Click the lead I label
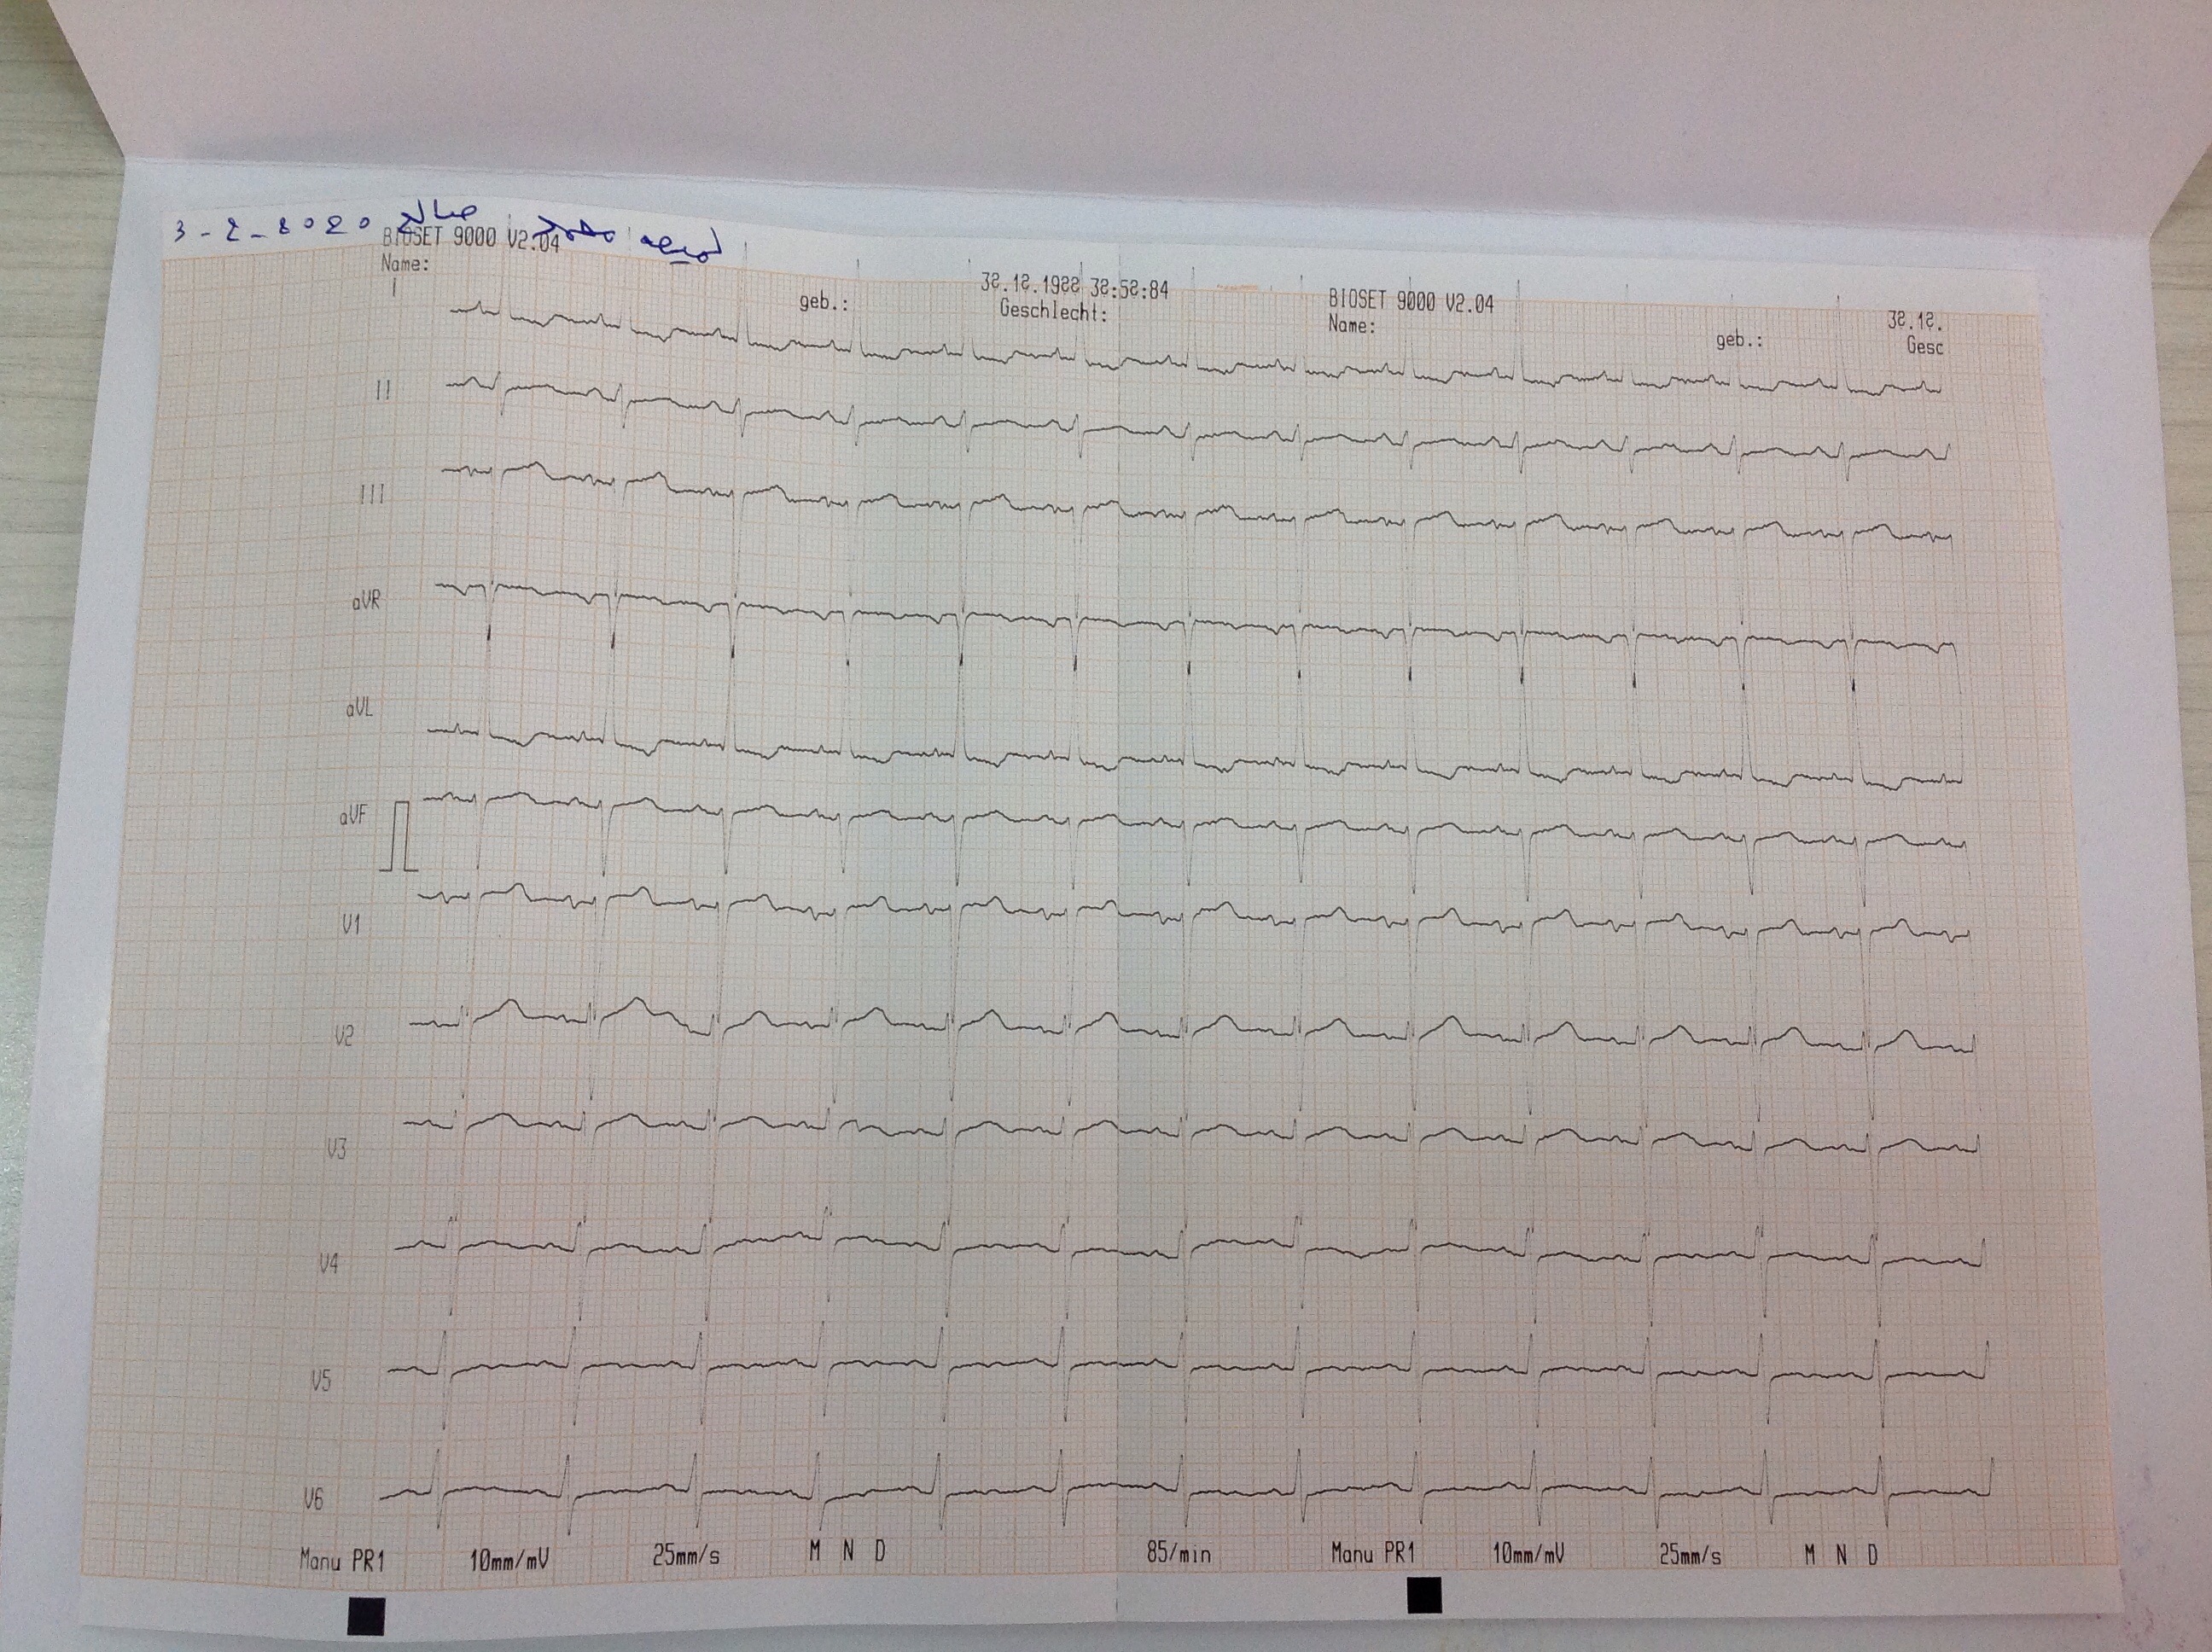Viewport: 2212px width, 1652px height. click(394, 289)
